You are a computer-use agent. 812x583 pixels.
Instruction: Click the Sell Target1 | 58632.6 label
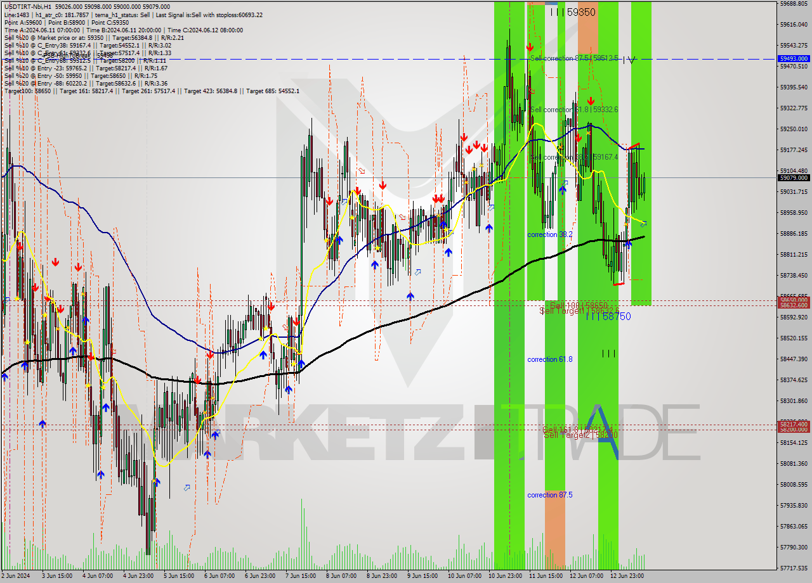[x=579, y=311]
